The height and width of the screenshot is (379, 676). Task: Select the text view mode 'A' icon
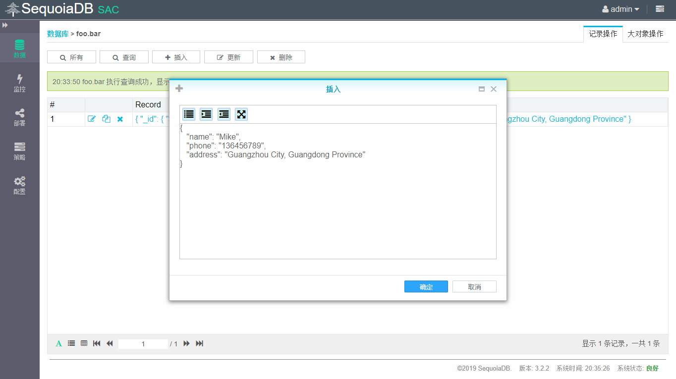pos(59,343)
